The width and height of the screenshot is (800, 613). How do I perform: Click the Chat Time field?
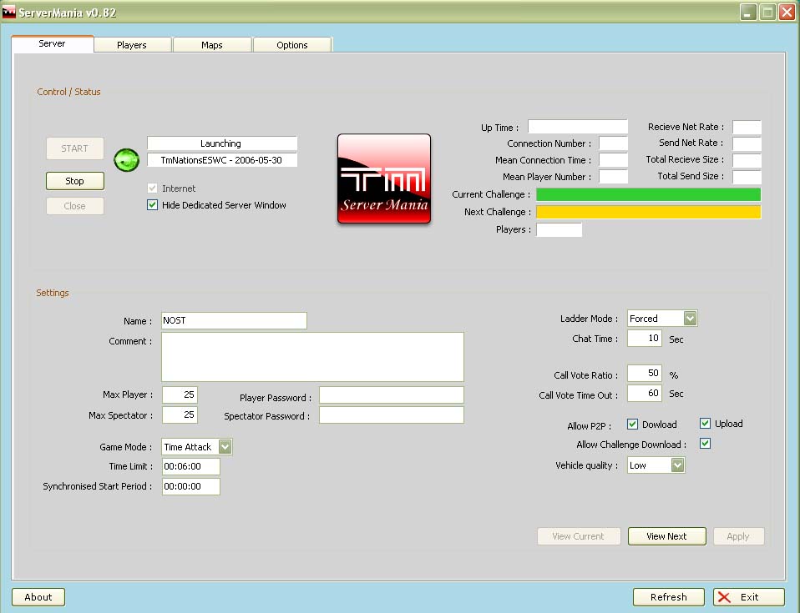point(645,339)
